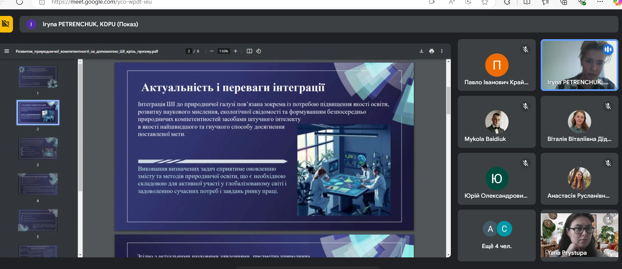The image size is (622, 269).
Task: Select page 2 thumbnail in the sidebar
Action: (x=38, y=112)
